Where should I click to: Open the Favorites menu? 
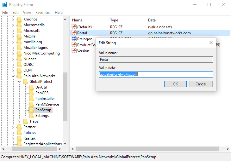coord(43,13)
